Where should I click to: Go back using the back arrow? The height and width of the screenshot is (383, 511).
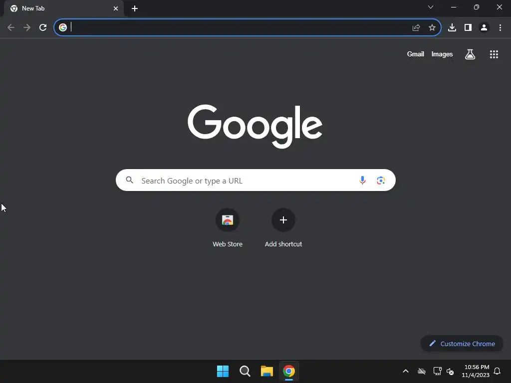[x=11, y=27]
